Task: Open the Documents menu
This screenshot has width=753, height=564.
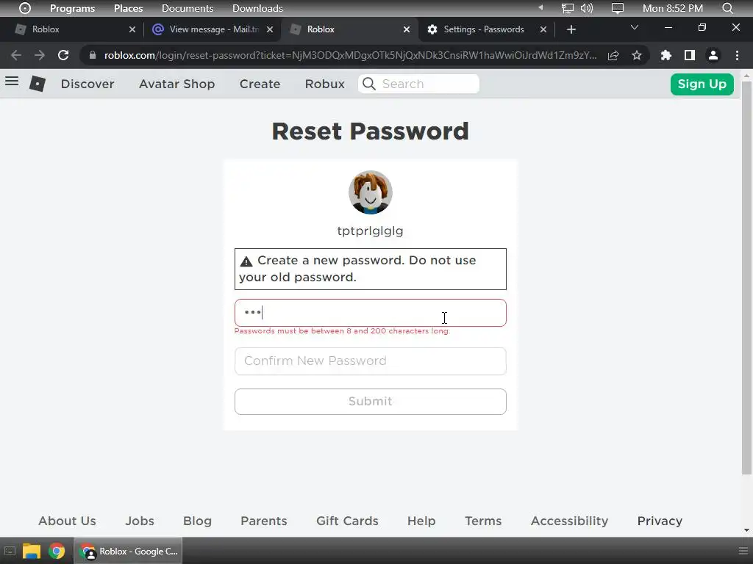Action: click(188, 8)
